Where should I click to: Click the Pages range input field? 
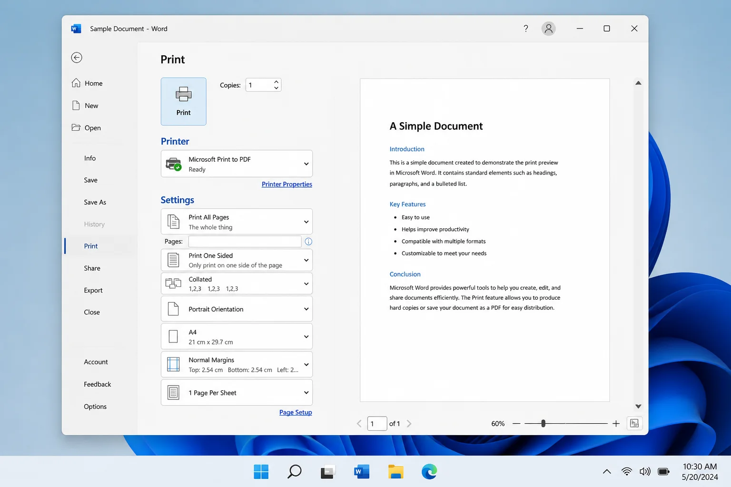(245, 242)
